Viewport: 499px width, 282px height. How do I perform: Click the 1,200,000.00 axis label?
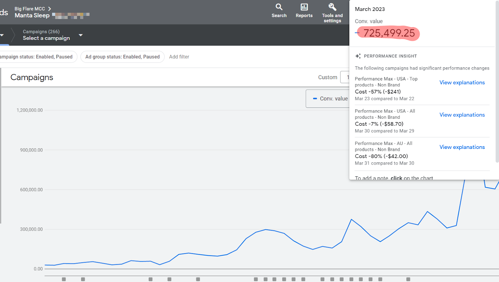[x=30, y=110]
